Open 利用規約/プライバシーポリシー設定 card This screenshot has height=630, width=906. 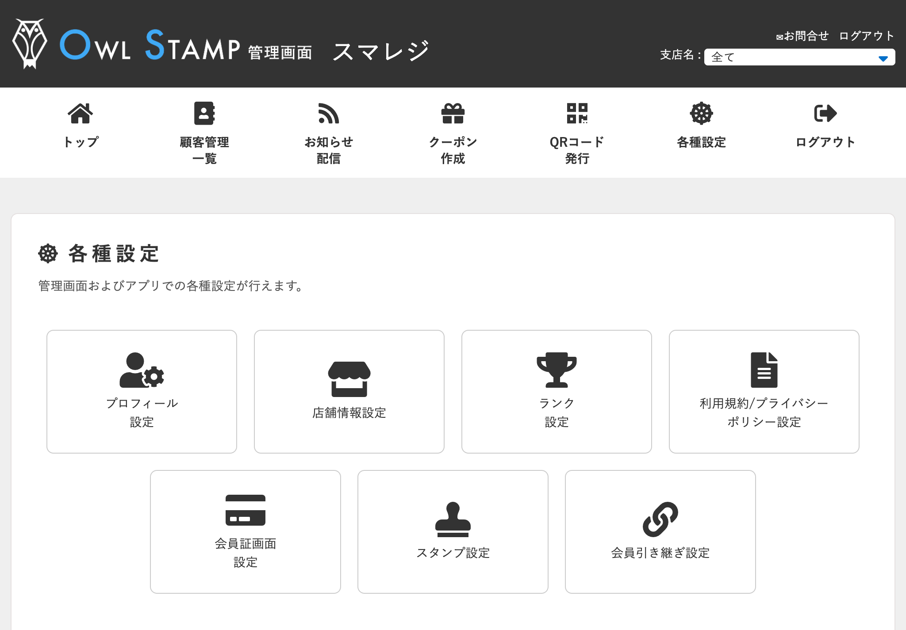764,391
